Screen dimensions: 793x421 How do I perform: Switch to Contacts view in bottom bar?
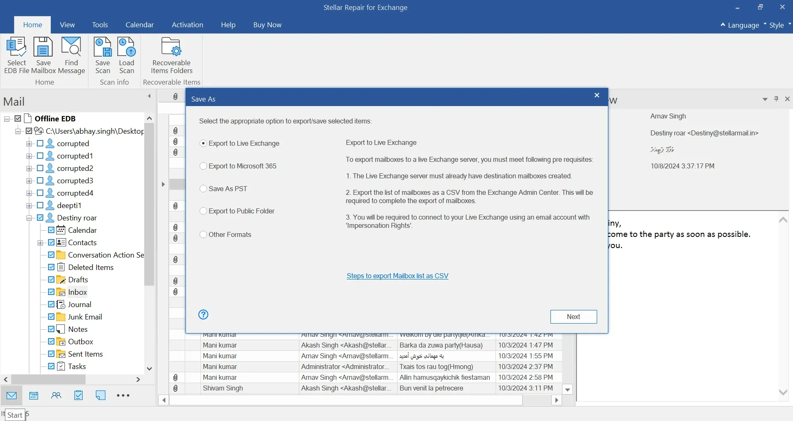pyautogui.click(x=56, y=395)
